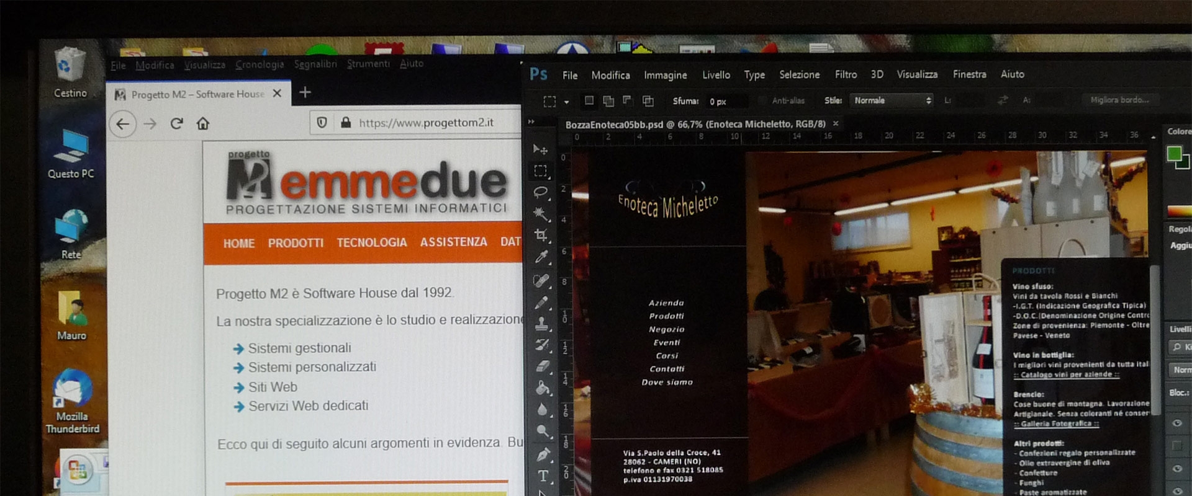Select the Crop tool
The height and width of the screenshot is (496, 1192).
pyautogui.click(x=541, y=235)
